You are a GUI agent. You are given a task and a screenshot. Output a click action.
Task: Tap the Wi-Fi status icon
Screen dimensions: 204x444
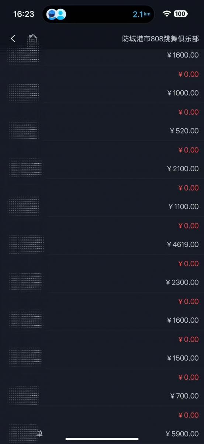(x=167, y=14)
